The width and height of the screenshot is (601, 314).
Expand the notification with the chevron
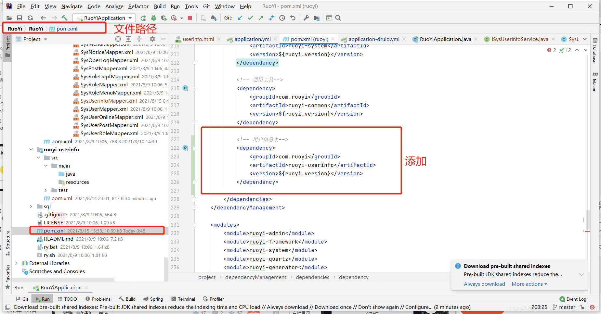(x=581, y=275)
